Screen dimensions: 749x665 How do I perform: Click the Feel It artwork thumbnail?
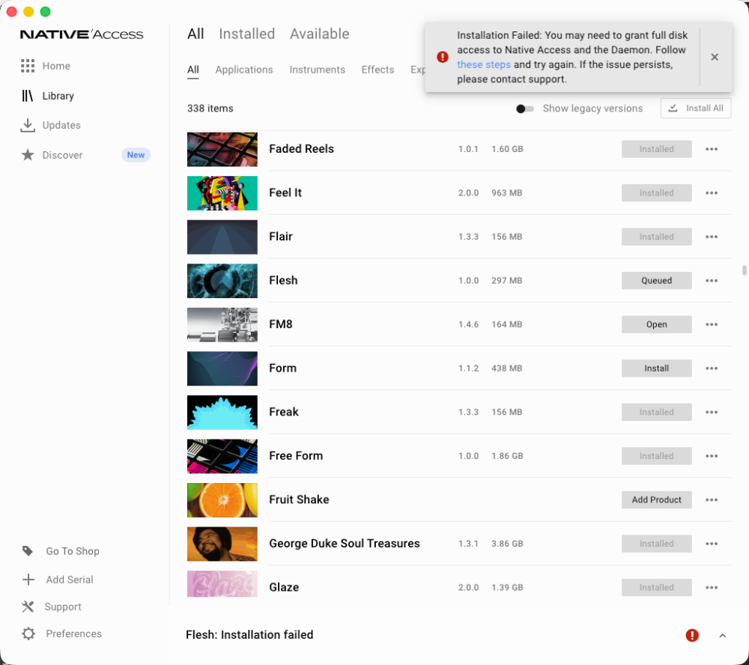(x=222, y=193)
